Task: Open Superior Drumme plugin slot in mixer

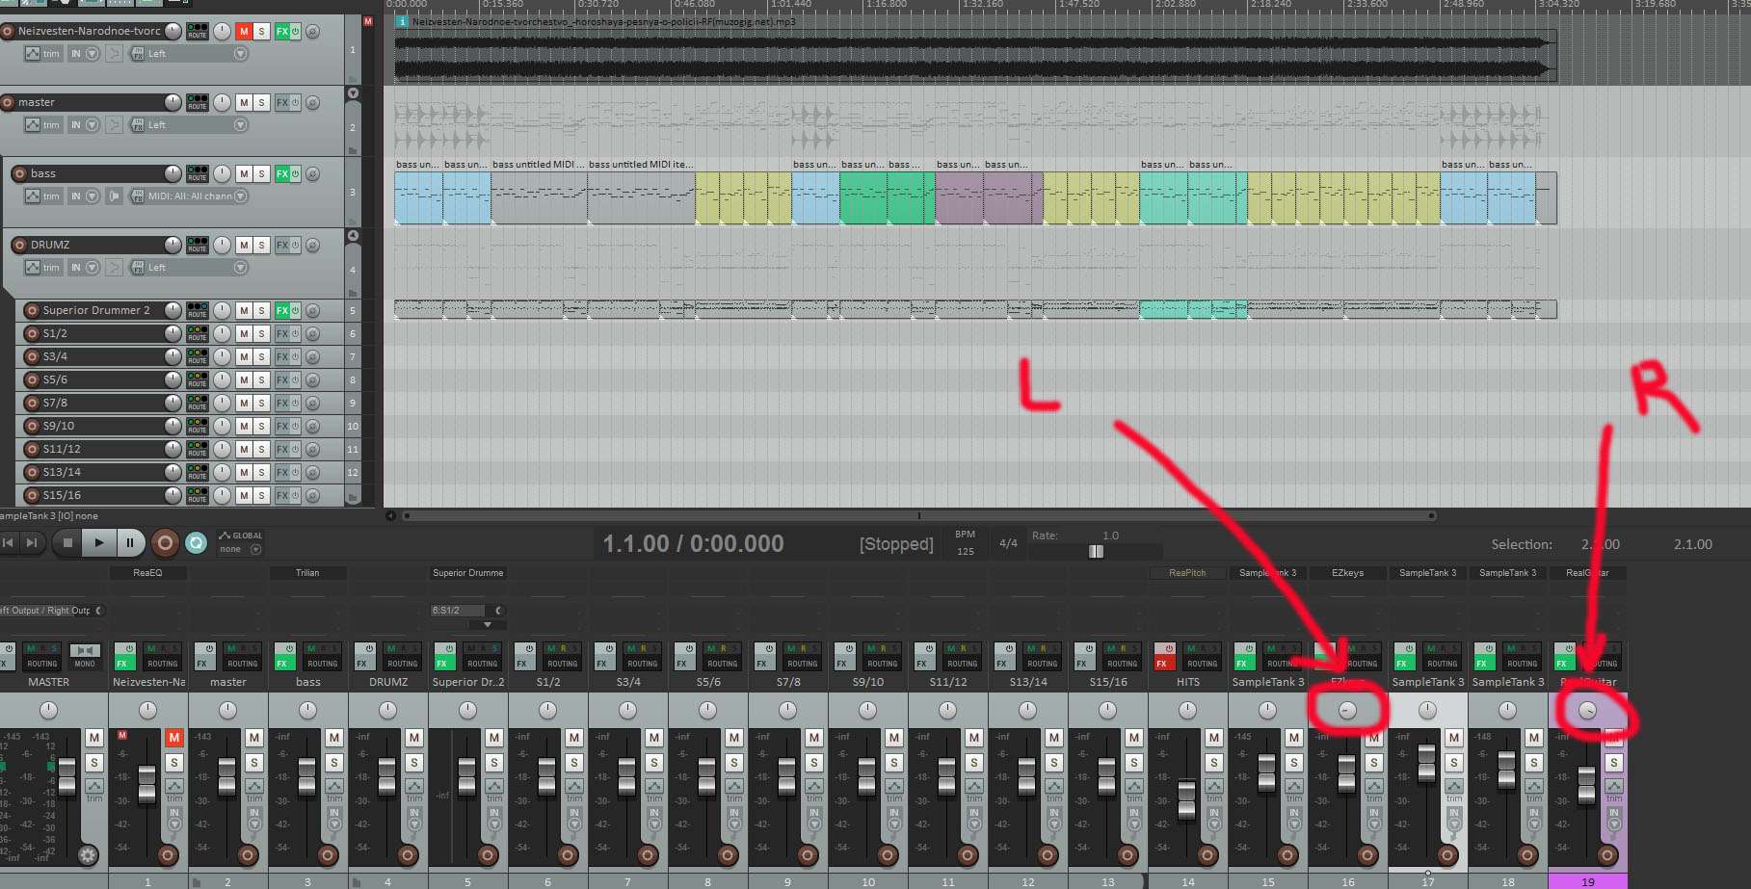Action: 467,572
